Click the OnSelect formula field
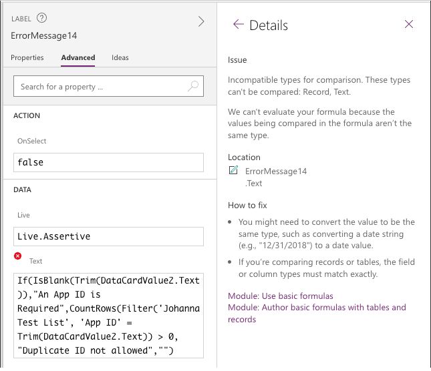 pos(108,162)
